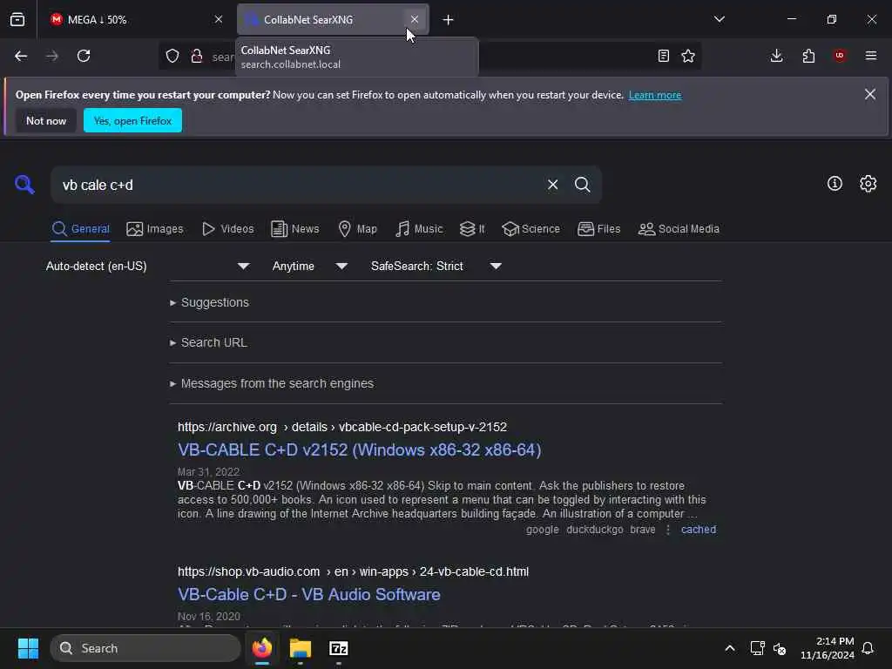Close the MEGA tab
This screenshot has height=669, width=892.
(219, 19)
